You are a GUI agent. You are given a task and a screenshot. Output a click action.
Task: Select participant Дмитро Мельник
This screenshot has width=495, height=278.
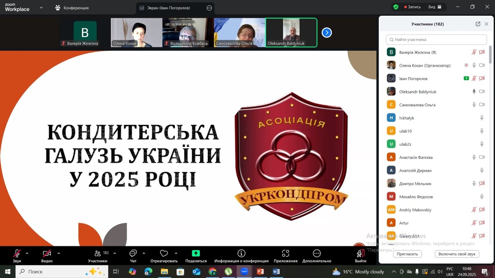[436, 183]
